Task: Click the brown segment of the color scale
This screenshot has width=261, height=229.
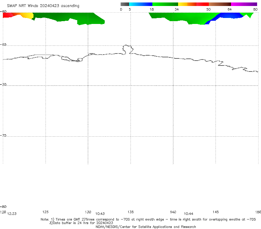Action: click(220, 4)
